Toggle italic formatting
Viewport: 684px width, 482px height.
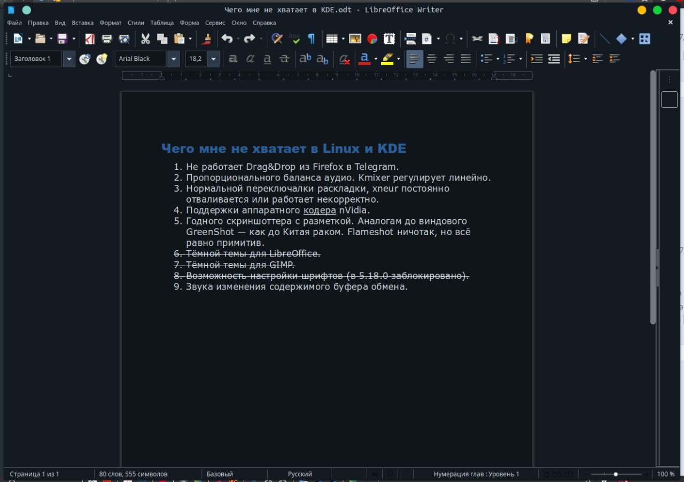(250, 59)
